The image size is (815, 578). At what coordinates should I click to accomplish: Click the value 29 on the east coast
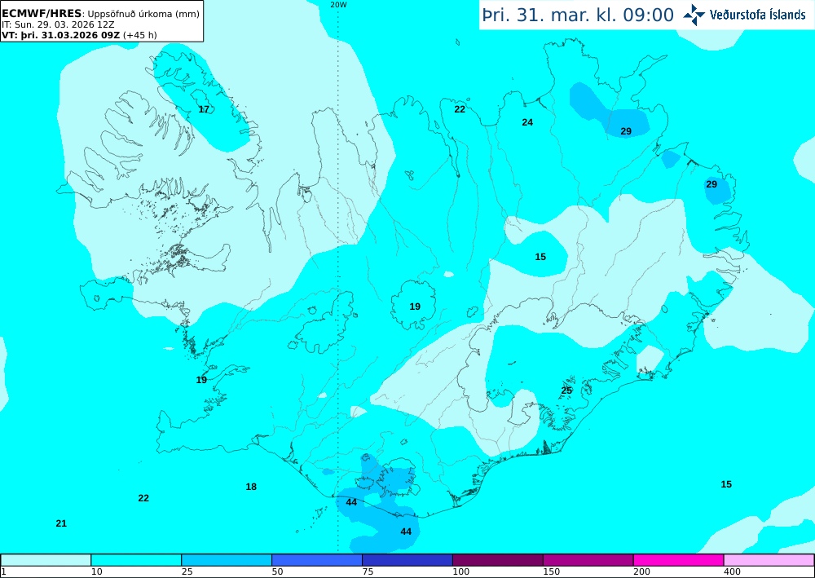pyautogui.click(x=711, y=184)
